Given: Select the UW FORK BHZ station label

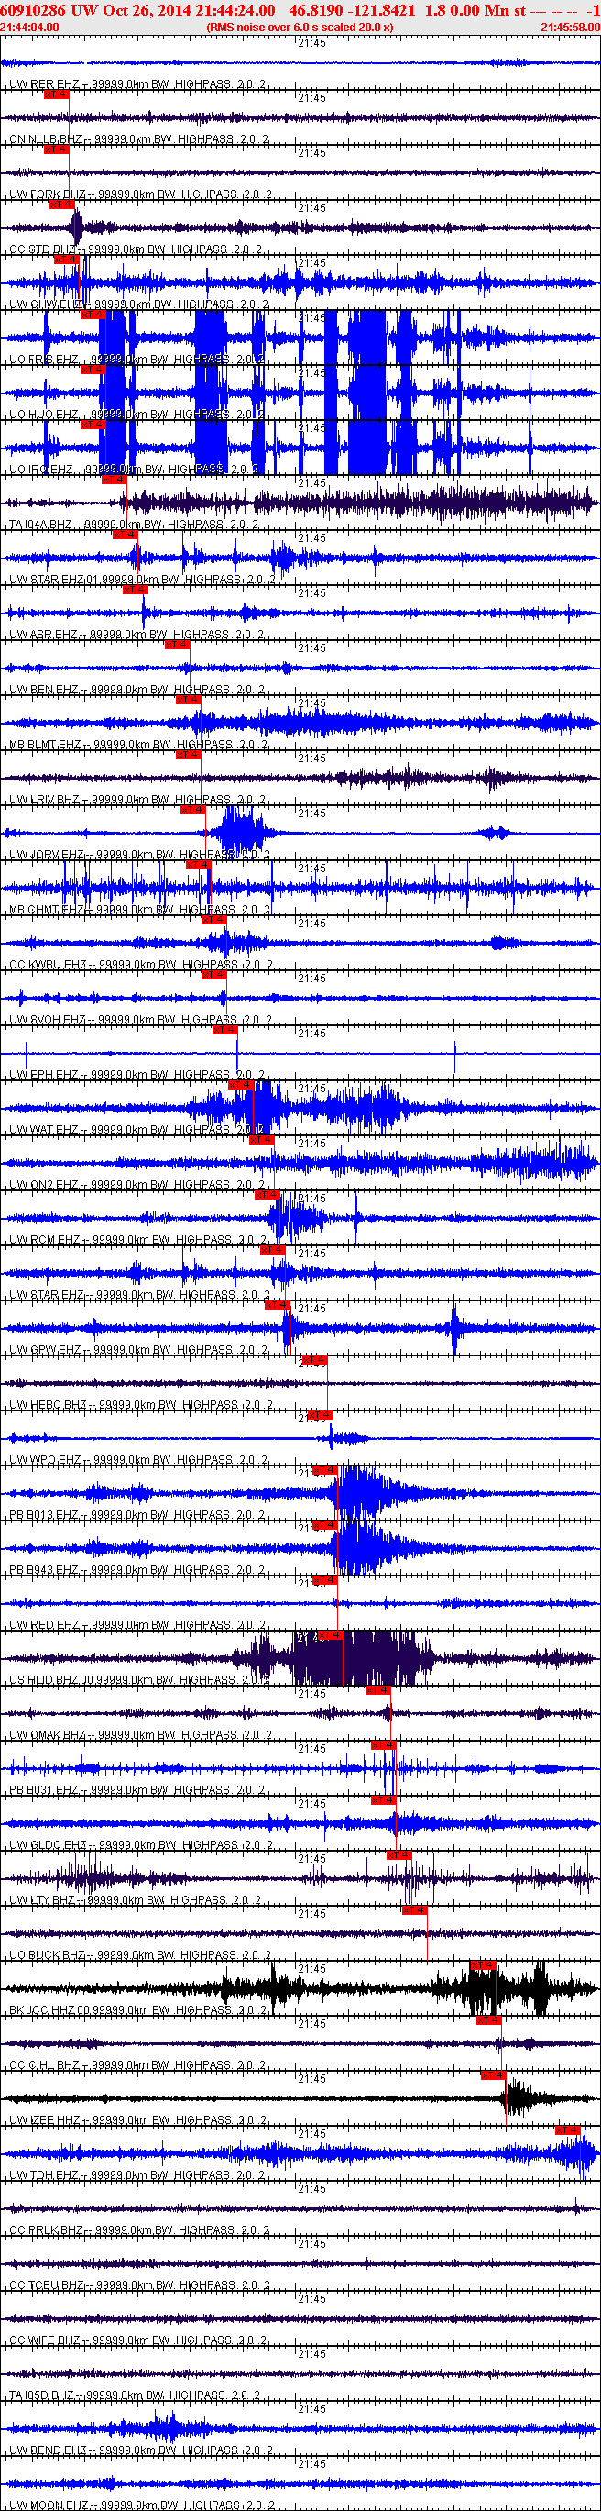Looking at the screenshot, I should 141,195.
